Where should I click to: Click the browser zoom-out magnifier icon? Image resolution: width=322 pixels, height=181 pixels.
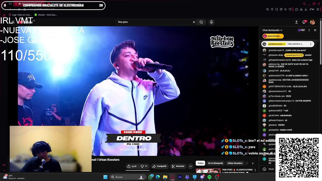pos(267,9)
